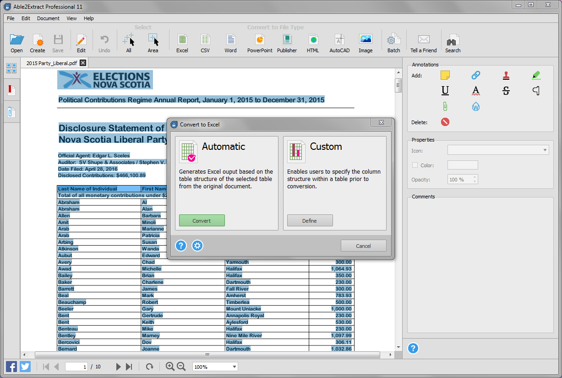562x378 pixels.
Task: Show the thumbnails sidebar panel
Action: point(11,69)
